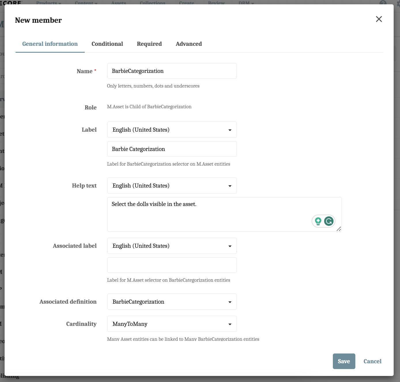Switch to the Conditional tab
This screenshot has height=382, width=400.
pos(107,44)
